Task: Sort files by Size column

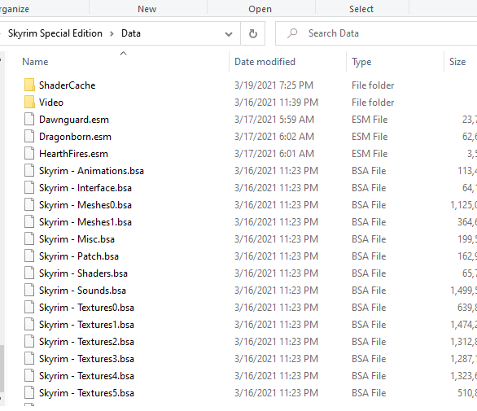Action: point(457,62)
